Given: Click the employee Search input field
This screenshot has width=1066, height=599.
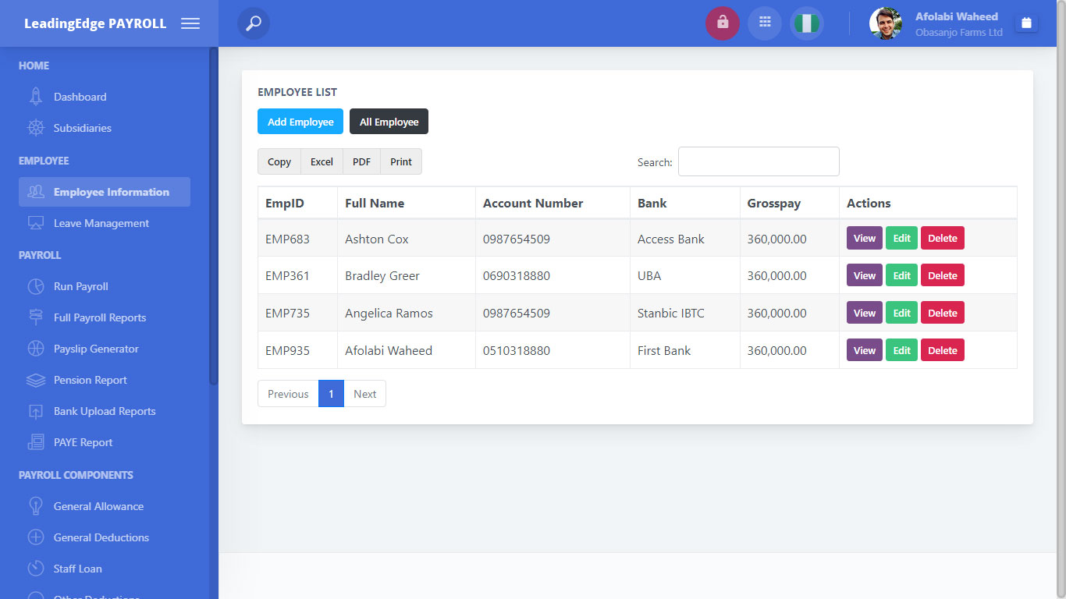Looking at the screenshot, I should 758,161.
